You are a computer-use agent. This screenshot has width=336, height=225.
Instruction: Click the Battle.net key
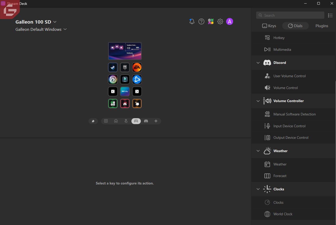[137, 80]
